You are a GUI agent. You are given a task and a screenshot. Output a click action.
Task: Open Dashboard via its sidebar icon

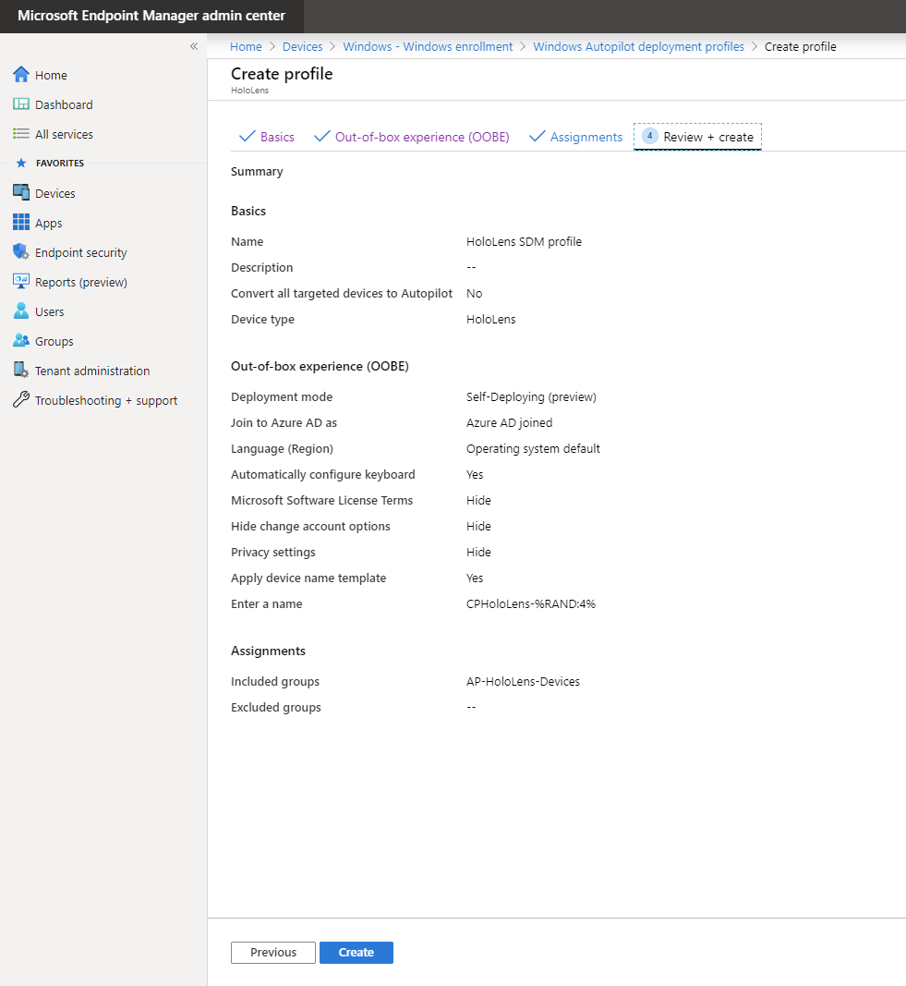[x=21, y=104]
